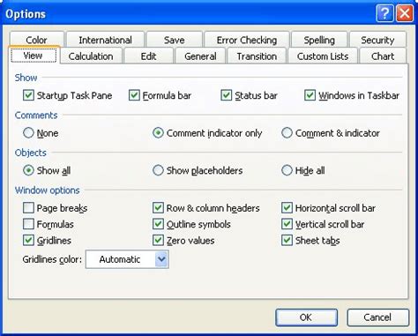418x336 pixels.
Task: Switch to the Calculation tab
Action: click(91, 56)
